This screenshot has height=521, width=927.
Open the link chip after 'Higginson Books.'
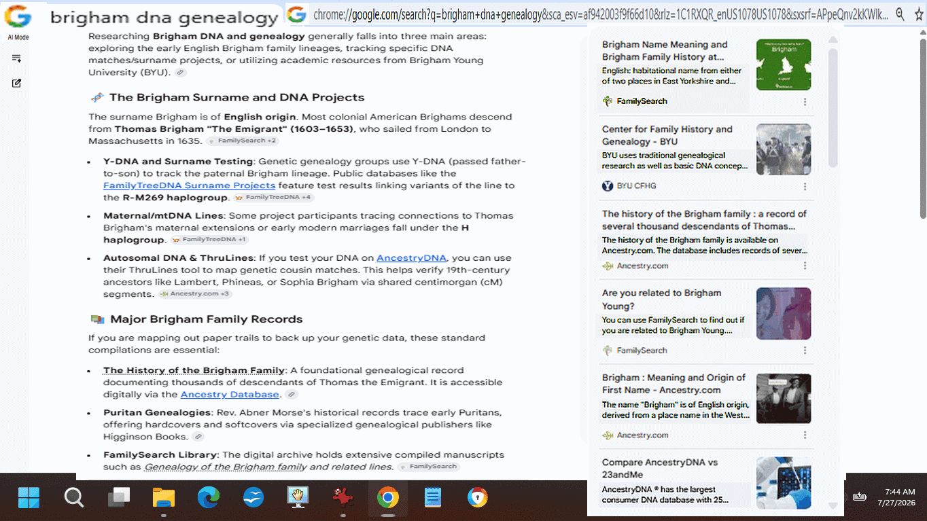point(198,437)
